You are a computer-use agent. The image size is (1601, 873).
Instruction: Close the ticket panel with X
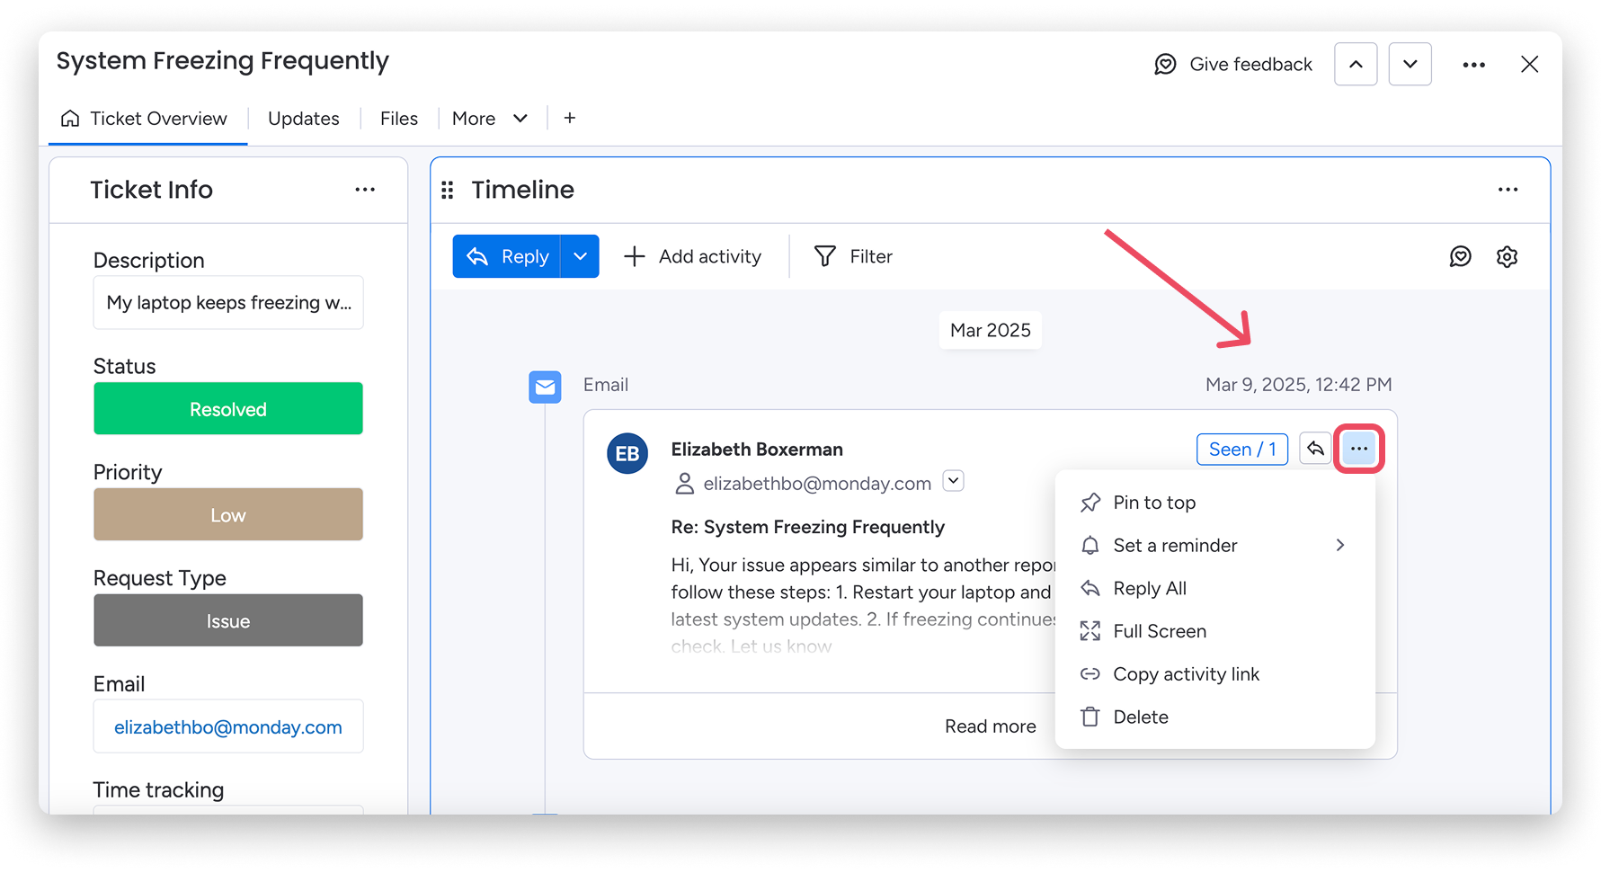pos(1529,65)
